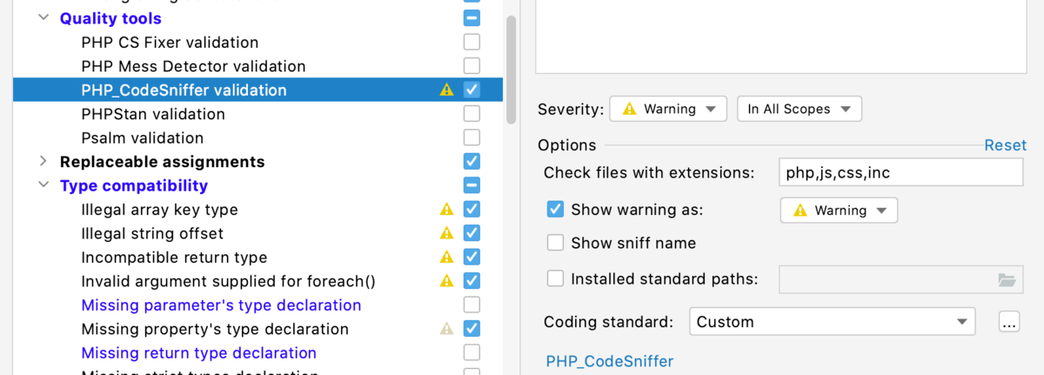Uncheck Illegal string offset checkbox
Viewport: 1044px width, 375px height.
[x=472, y=232]
